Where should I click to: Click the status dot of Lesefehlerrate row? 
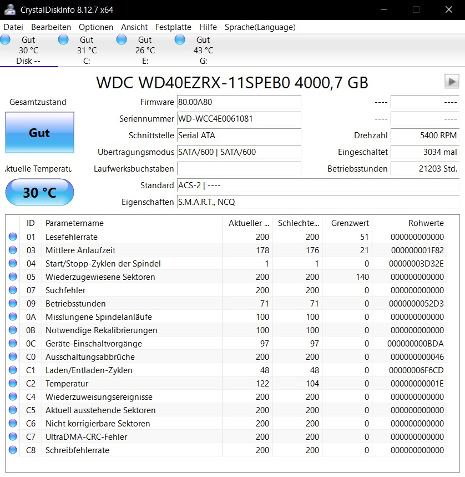[13, 237]
